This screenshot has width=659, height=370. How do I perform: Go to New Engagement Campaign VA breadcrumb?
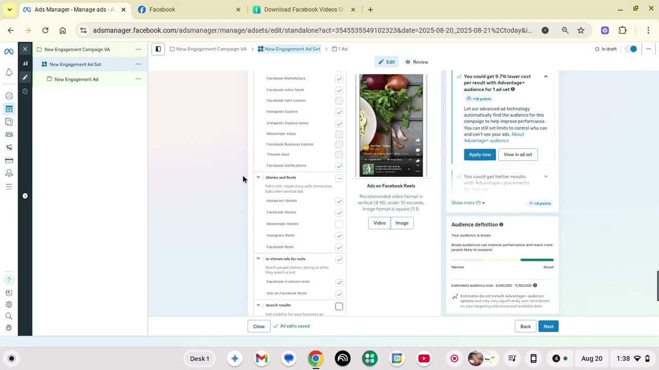[x=208, y=49]
